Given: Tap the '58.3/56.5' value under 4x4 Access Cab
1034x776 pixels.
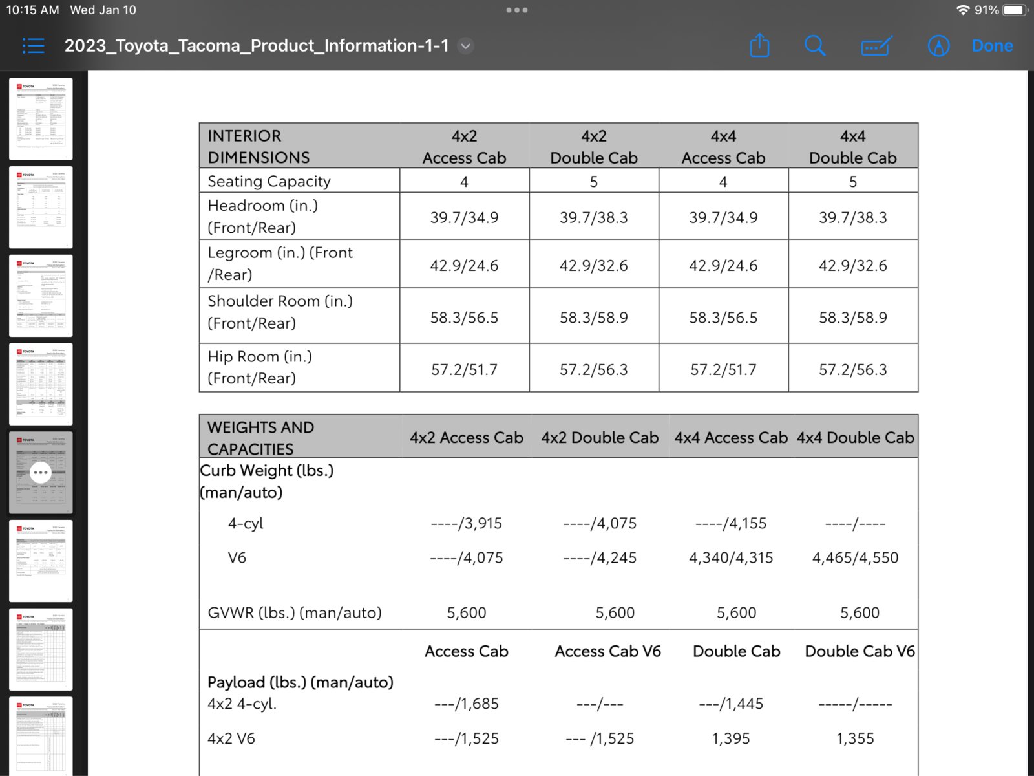Looking at the screenshot, I should pyautogui.click(x=723, y=318).
